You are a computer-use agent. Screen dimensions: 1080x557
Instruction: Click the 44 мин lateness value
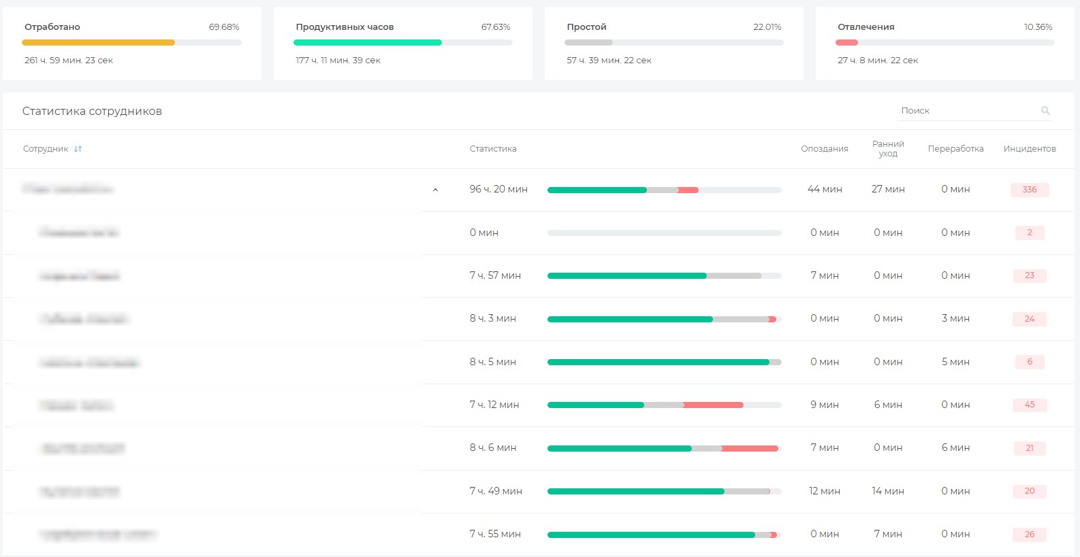click(825, 189)
